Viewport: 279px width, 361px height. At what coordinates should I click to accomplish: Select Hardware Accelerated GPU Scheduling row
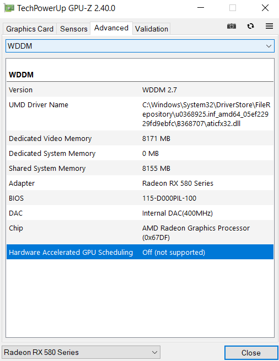[140, 252]
